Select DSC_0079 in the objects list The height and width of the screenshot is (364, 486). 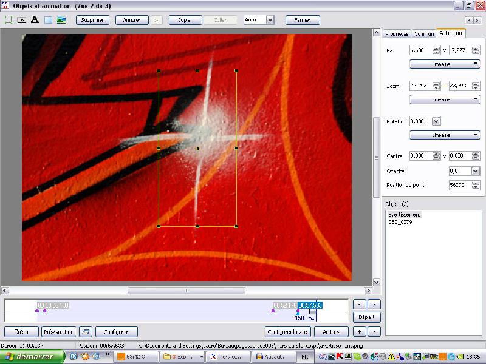coord(400,222)
